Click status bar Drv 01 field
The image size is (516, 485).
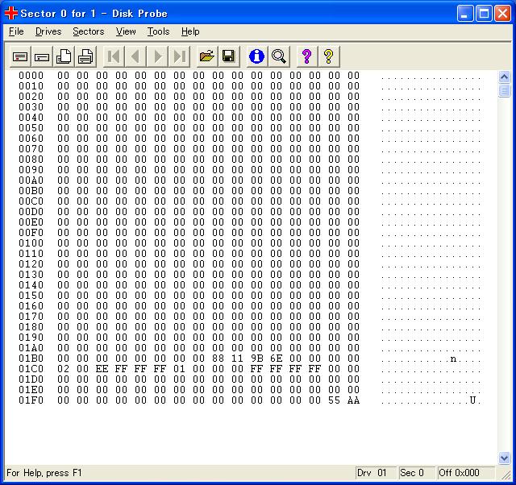(376, 473)
